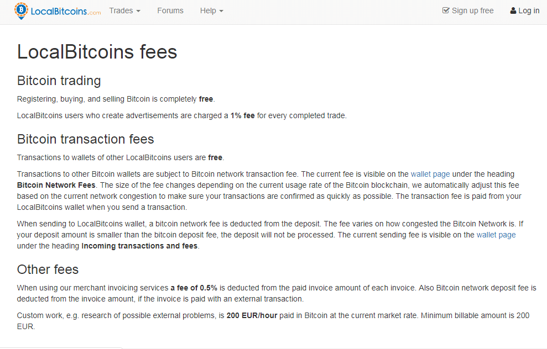The image size is (547, 349).
Task: Open the Sign up free link
Action: [x=468, y=11]
